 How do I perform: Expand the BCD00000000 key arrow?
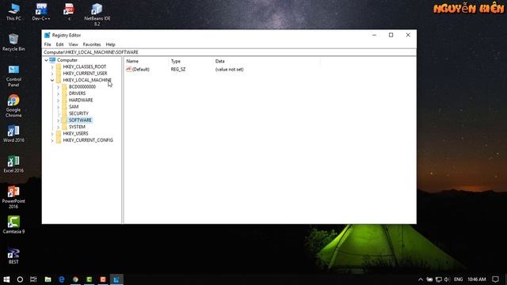58,87
